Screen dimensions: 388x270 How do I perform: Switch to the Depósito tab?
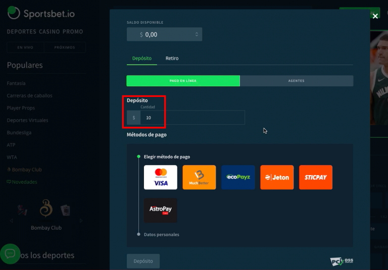click(x=142, y=59)
